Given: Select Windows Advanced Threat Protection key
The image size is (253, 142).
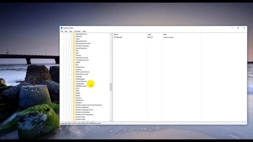Looking at the screenshot, I should (x=89, y=105).
